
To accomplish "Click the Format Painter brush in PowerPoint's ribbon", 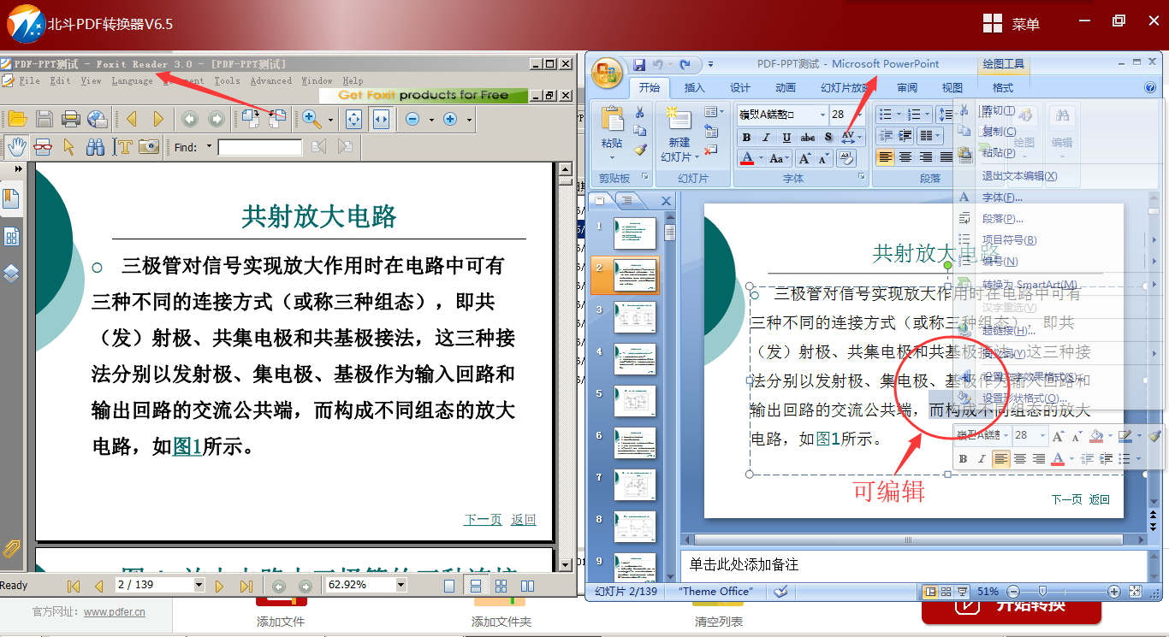I will click(x=639, y=150).
